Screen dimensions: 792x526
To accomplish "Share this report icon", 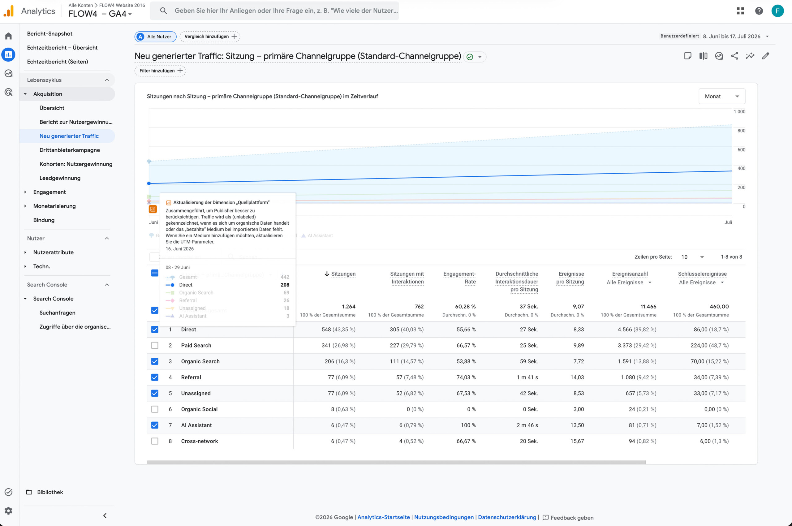I will pos(735,56).
